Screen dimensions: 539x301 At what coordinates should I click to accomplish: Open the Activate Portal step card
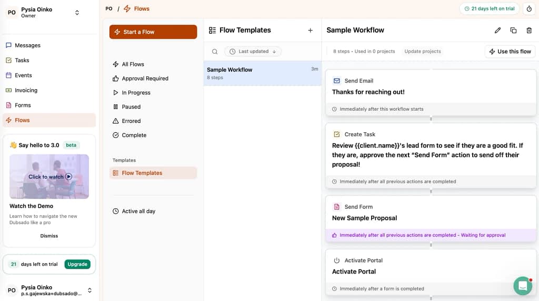coord(431,271)
